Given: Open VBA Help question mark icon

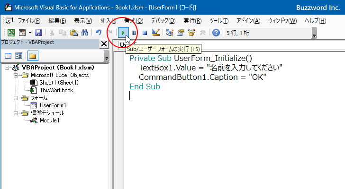Looking at the screenshot, I should 216,33.
